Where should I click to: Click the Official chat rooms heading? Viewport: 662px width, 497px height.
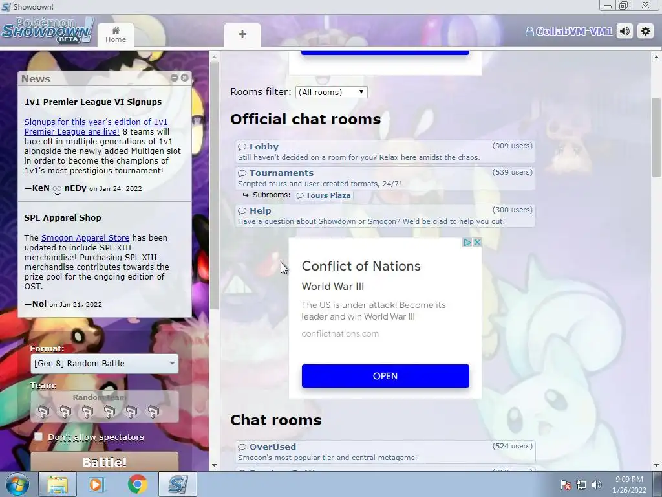click(x=305, y=119)
